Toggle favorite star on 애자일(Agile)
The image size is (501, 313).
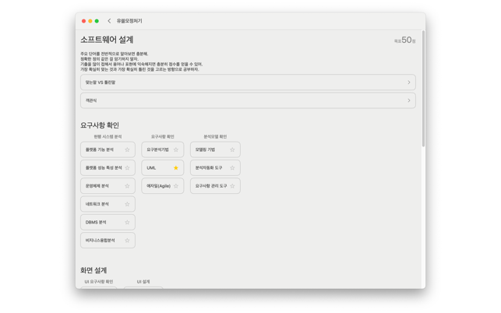pyautogui.click(x=176, y=186)
